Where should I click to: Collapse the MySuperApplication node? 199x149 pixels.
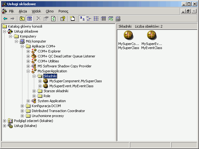click(28, 71)
